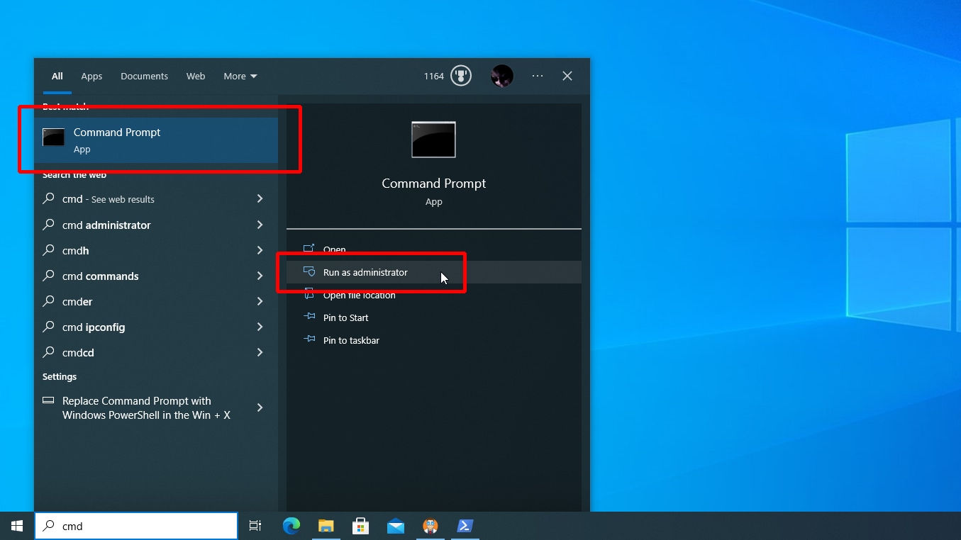Expand arrow beside cmdcd

260,352
